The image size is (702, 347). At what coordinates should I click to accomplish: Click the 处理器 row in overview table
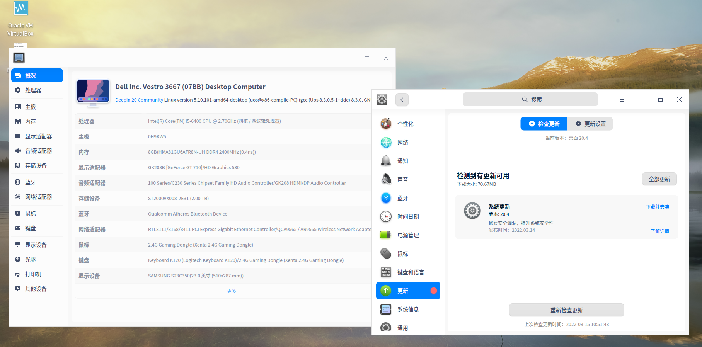coord(223,121)
